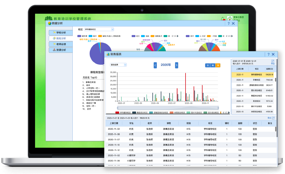Open the 资源分析 sidebar section
This screenshot has height=174, width=285.
point(61,50)
